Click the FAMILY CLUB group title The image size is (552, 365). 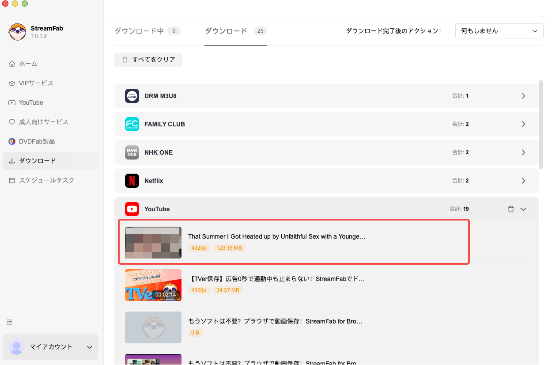pos(165,124)
